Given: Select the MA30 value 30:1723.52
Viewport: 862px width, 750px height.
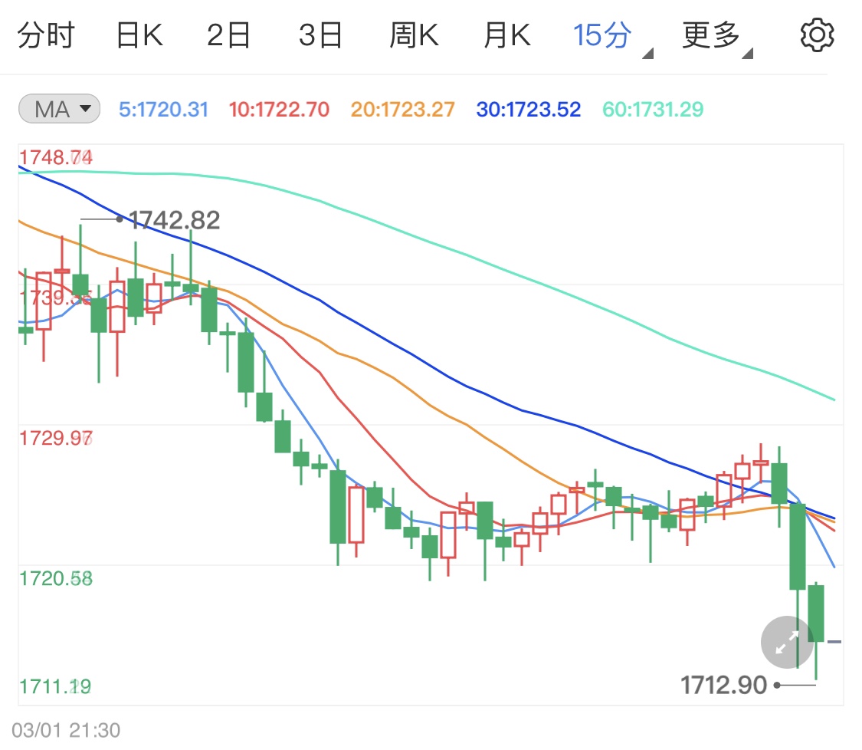Looking at the screenshot, I should [528, 110].
